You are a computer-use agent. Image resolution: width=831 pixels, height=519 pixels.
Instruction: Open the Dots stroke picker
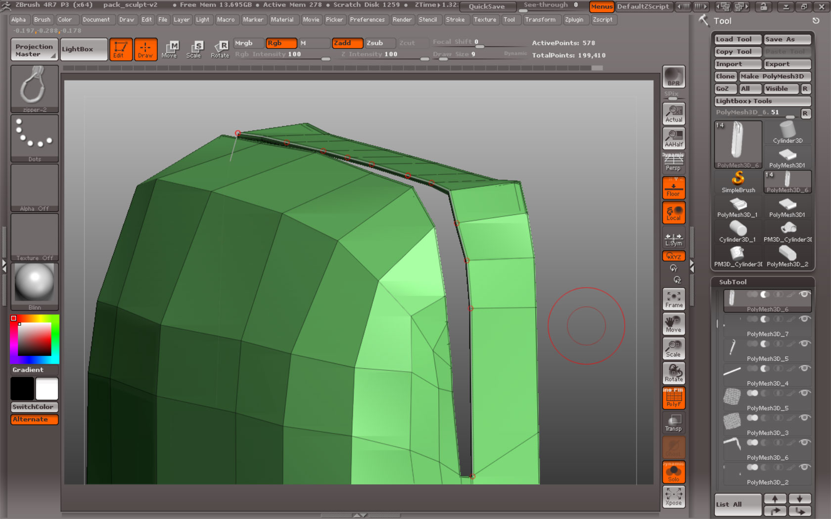click(35, 138)
